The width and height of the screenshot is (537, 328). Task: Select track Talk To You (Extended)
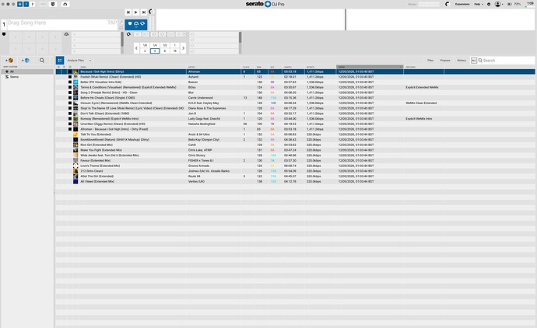coord(295,134)
